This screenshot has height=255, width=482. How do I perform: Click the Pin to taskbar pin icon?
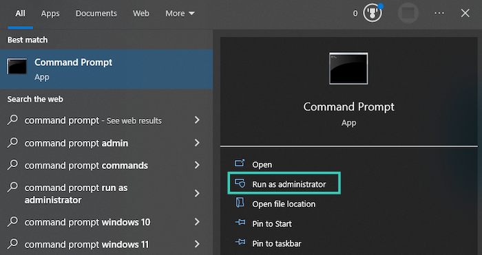240,242
